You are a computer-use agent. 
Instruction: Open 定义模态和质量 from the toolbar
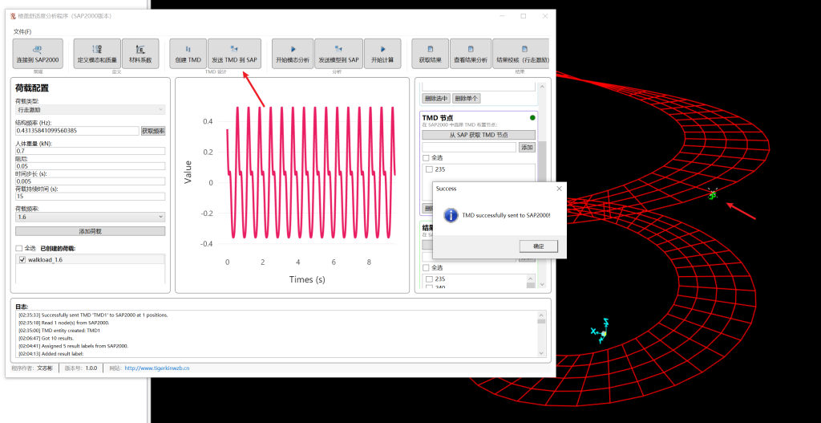97,54
